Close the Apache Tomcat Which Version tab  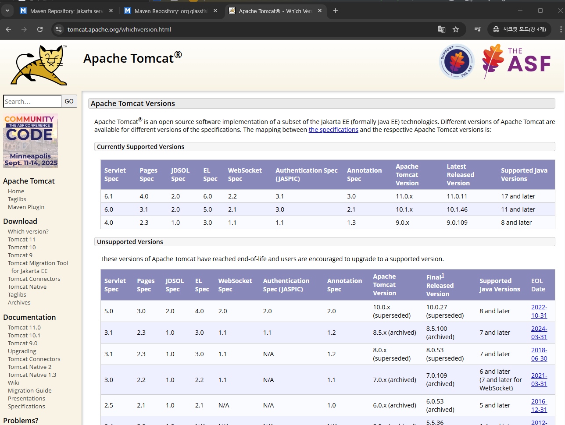[x=320, y=11]
